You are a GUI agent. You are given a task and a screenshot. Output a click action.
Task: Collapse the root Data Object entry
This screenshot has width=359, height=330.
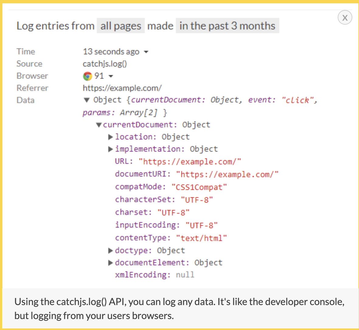coord(86,100)
